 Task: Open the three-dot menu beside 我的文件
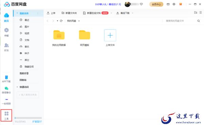click(x=38, y=13)
